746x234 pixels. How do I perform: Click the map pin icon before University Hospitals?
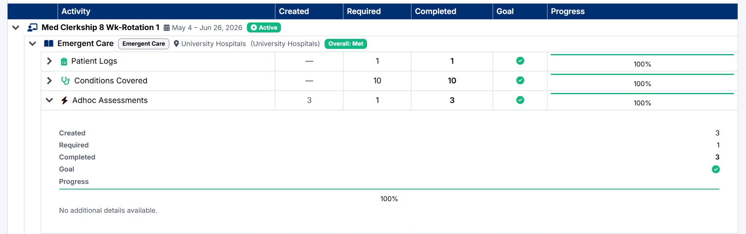coord(176,44)
